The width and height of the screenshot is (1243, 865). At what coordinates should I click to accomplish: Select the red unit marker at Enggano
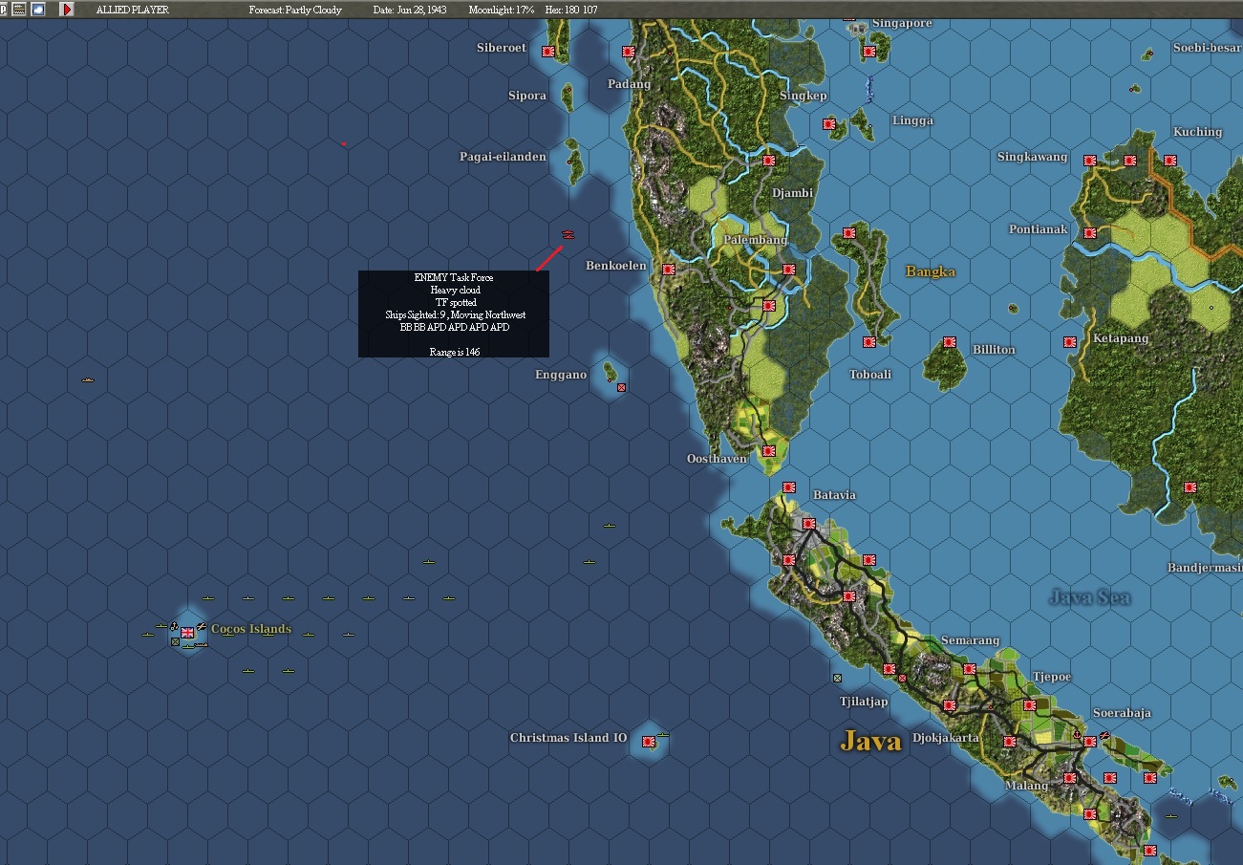[x=621, y=387]
